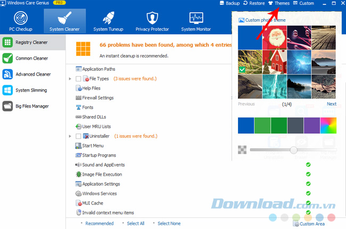Open the Restore option in title bar
The image size is (346, 229).
tap(254, 3)
